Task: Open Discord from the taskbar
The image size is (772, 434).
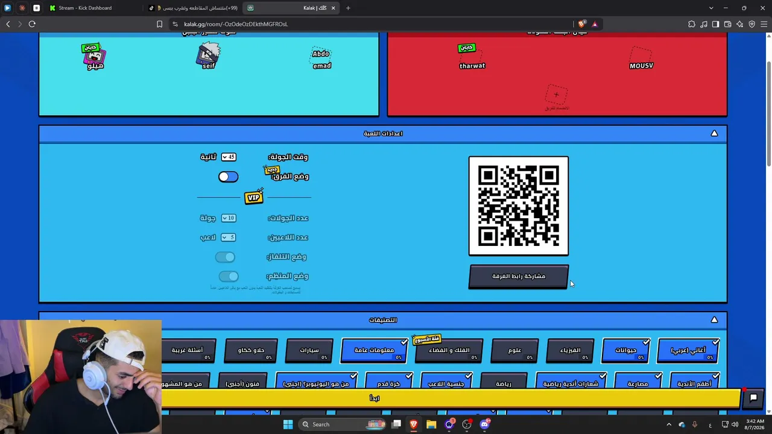Action: (x=484, y=424)
